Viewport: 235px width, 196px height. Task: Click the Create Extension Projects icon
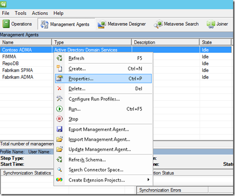pyautogui.click(x=59, y=180)
